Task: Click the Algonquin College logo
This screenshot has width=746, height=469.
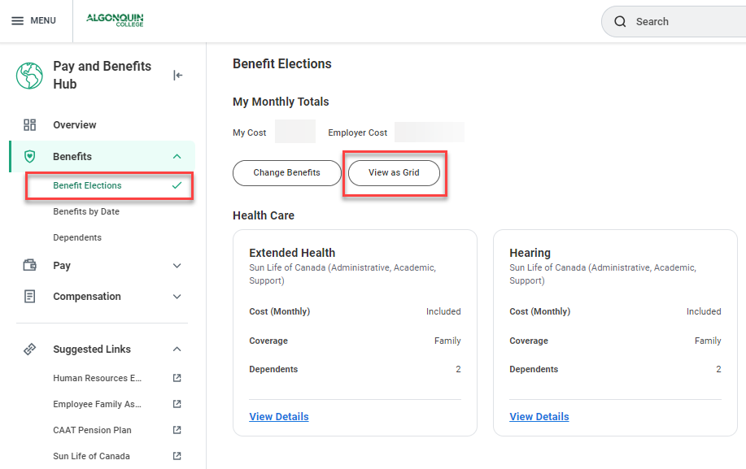Action: pos(115,20)
